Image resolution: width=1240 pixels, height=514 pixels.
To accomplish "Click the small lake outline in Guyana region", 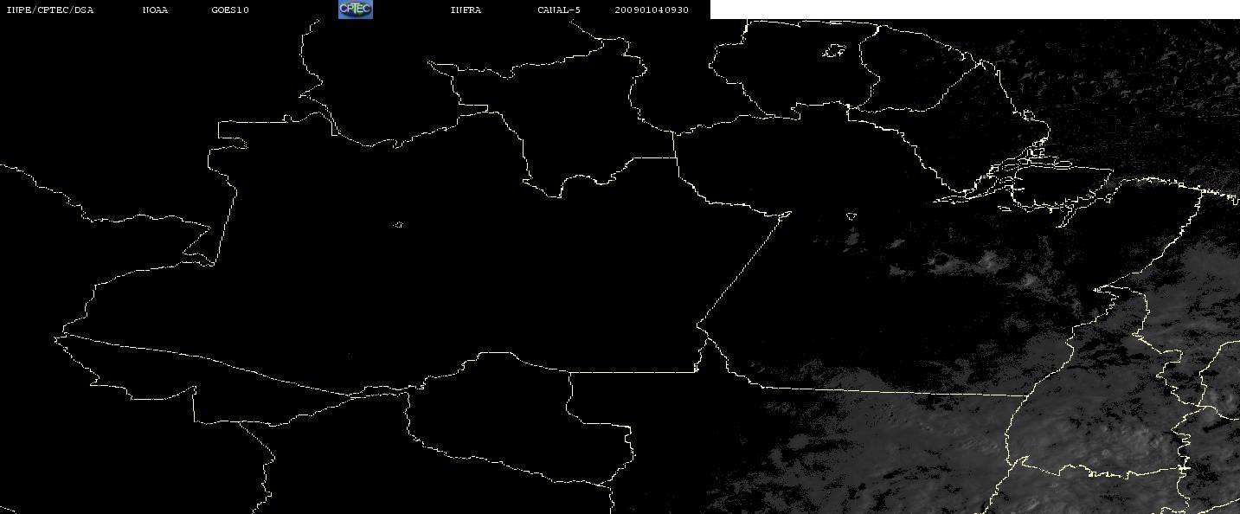I will [833, 52].
